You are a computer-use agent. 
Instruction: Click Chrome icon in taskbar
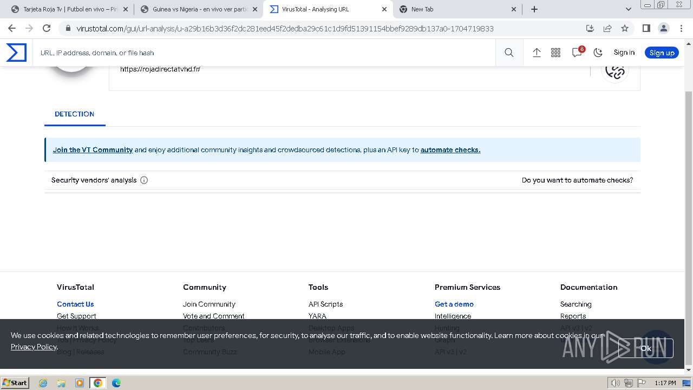(98, 383)
